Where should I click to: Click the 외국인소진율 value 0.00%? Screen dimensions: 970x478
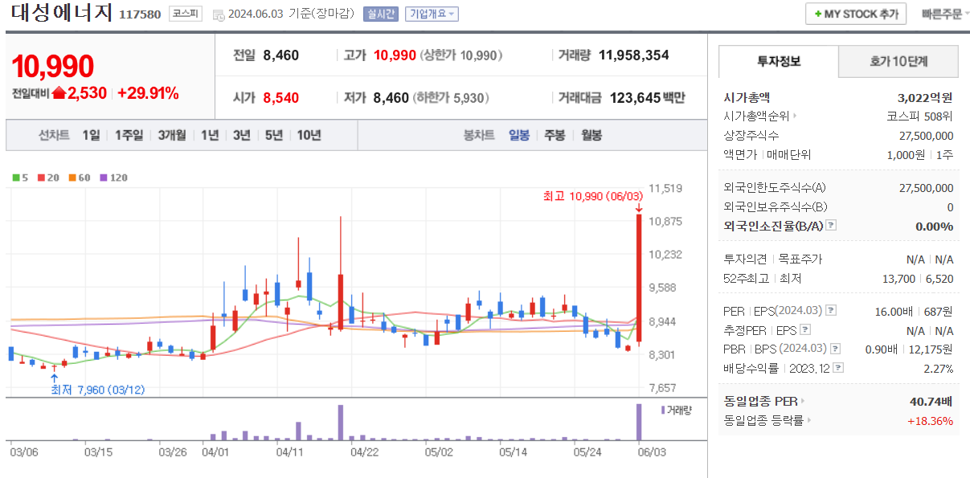coord(934,227)
